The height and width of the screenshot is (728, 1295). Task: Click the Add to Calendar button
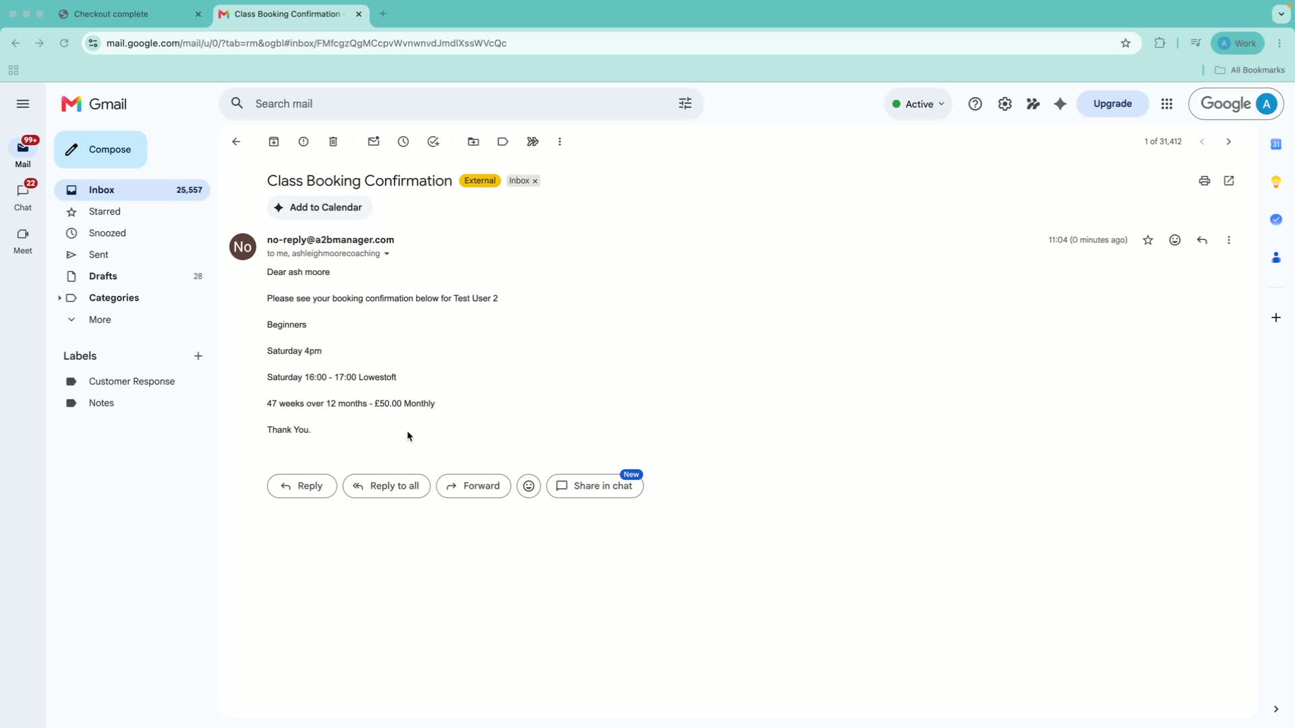click(x=320, y=208)
